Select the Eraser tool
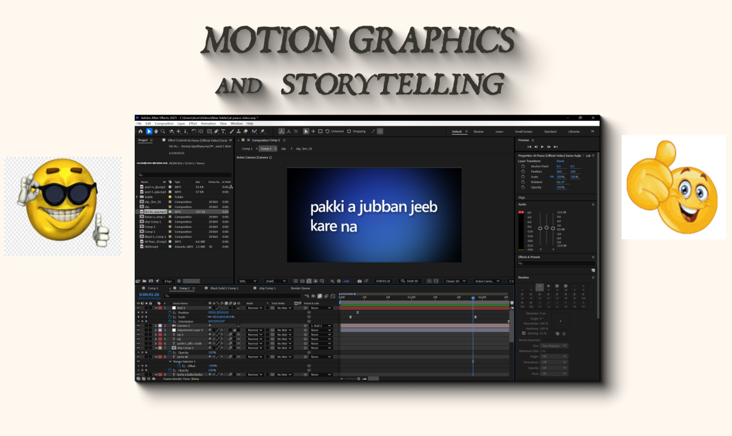This screenshot has height=436, width=732. pos(245,131)
